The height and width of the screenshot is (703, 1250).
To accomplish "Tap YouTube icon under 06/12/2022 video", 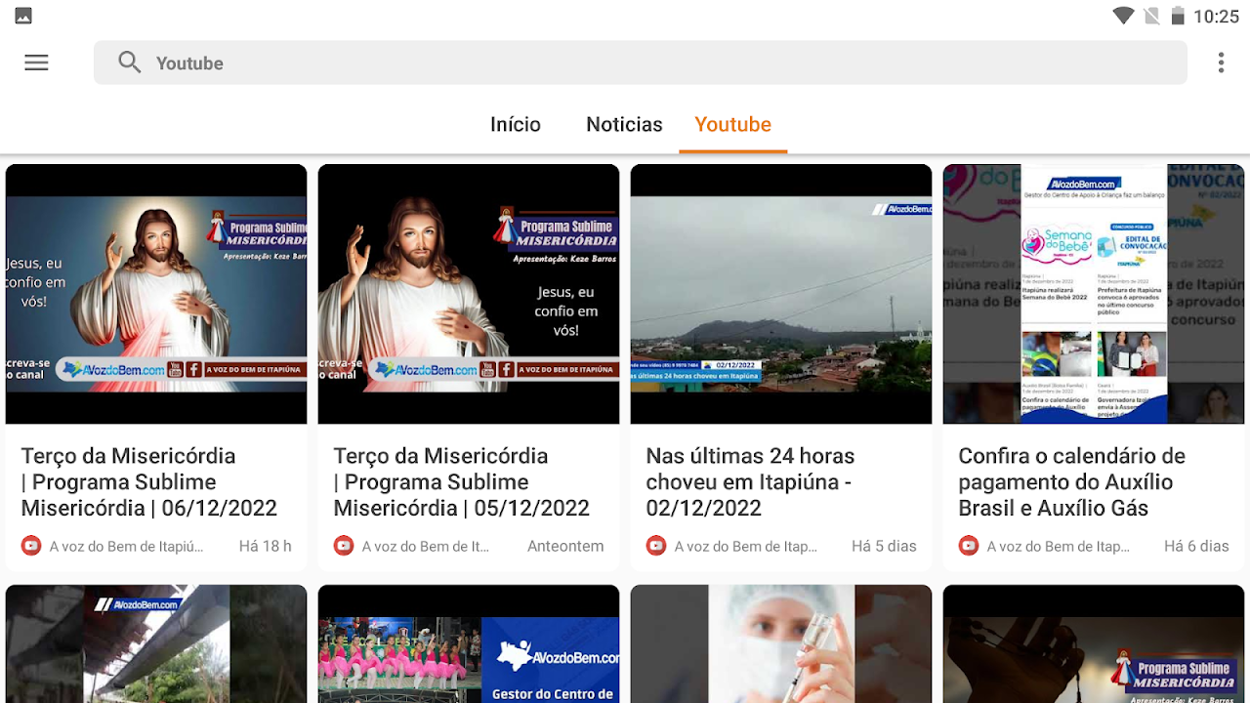I will point(31,546).
